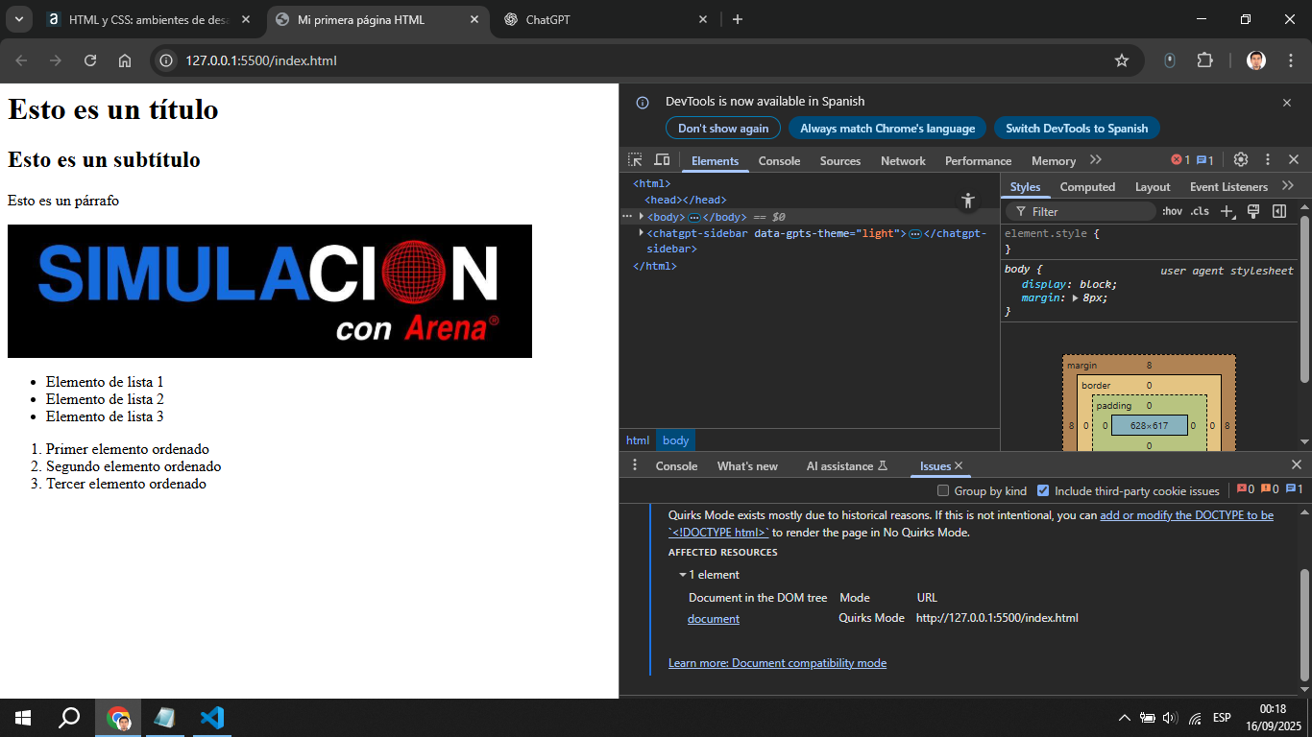Open Chrome extensions puzzle icon
The width and height of the screenshot is (1312, 737).
tap(1204, 60)
